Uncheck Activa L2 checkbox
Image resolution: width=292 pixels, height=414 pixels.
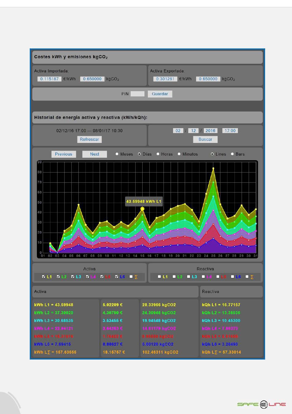coord(58,277)
